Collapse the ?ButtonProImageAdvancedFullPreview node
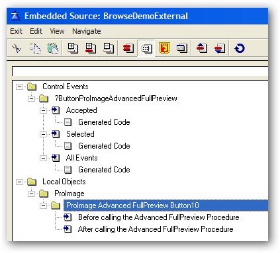Viewport: 280px width, 253px height. [31, 98]
